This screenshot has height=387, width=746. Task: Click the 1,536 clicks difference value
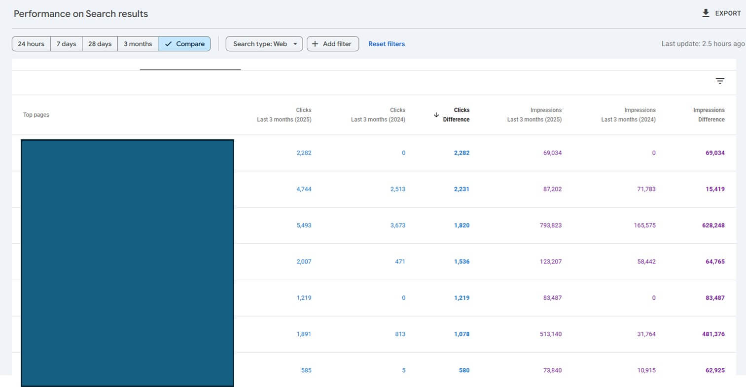coord(462,262)
